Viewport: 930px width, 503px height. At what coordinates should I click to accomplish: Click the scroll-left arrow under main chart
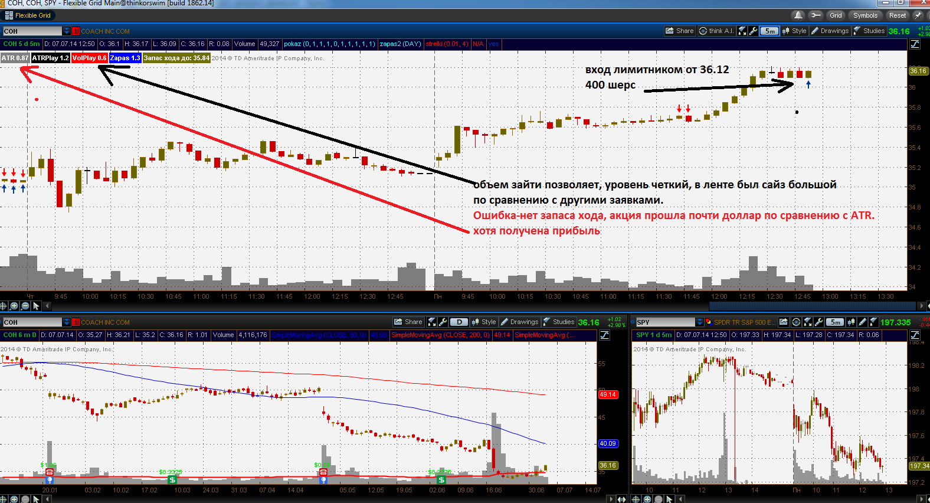(x=47, y=306)
